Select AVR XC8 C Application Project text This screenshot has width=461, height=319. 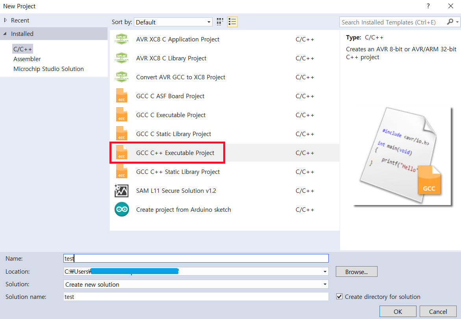tap(178, 39)
